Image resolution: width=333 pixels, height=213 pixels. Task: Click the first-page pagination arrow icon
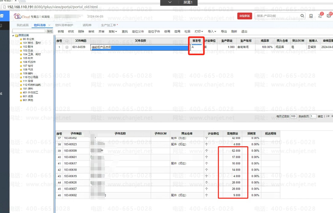click(x=328, y=116)
